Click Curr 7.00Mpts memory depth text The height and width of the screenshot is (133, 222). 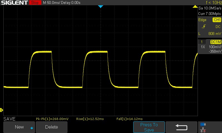[x=210, y=14]
